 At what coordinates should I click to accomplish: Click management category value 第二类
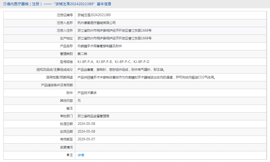click(82, 54)
